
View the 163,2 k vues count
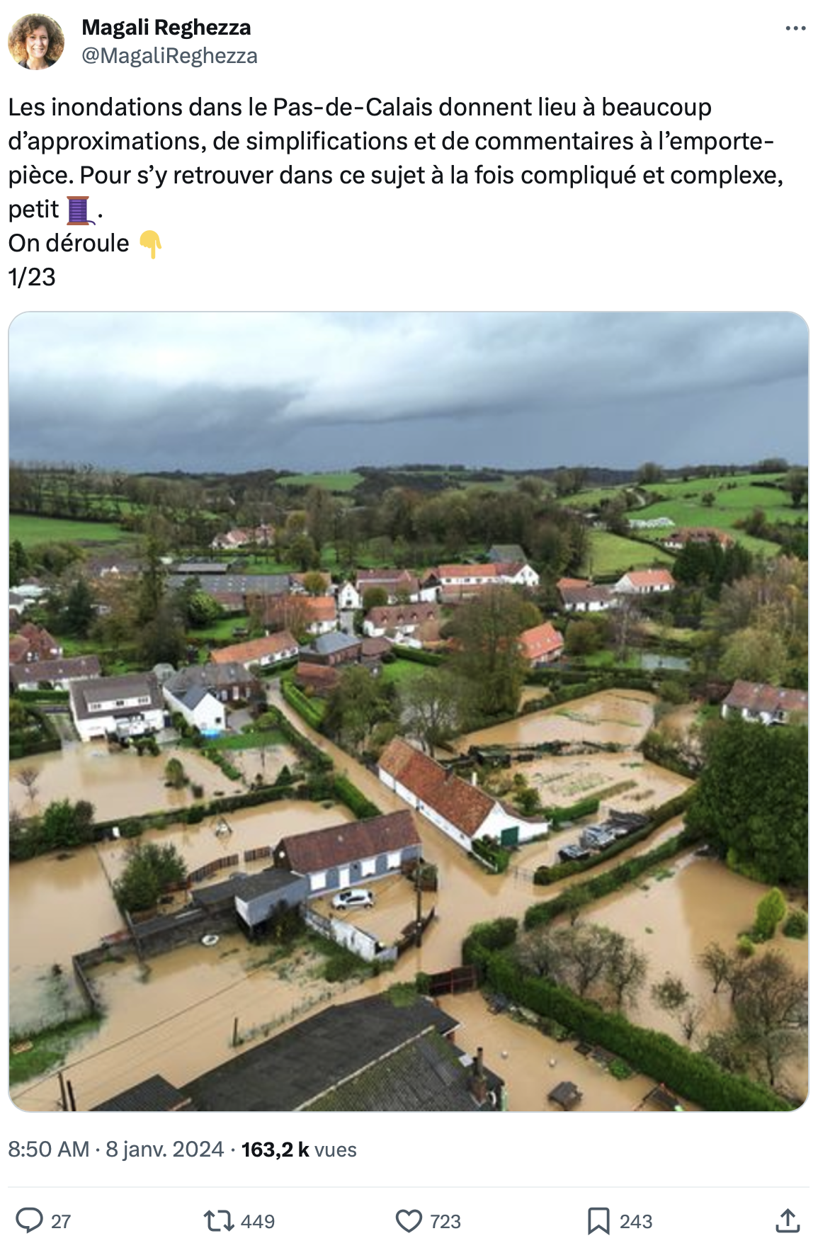(299, 1149)
